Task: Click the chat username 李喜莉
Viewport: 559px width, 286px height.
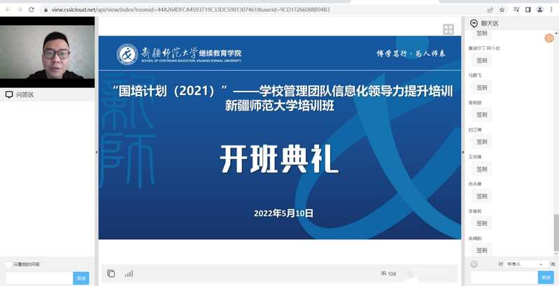Action: [x=475, y=211]
